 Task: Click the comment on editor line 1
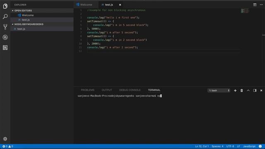coord(116,10)
